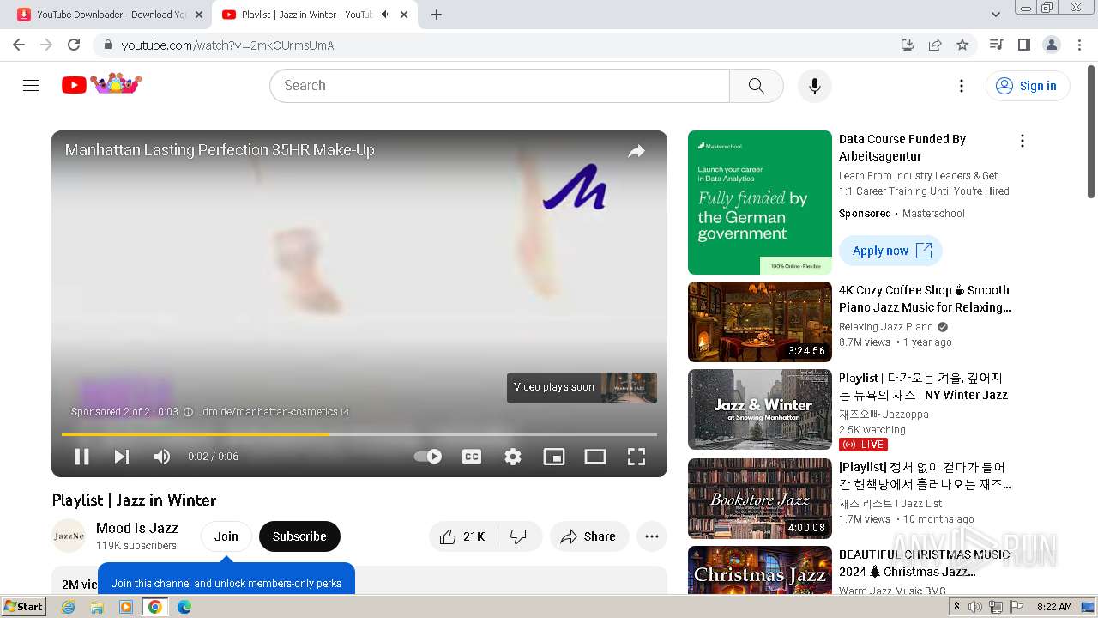Open Mood Is Jazz channel avatar
Screen dimensions: 1098x618
pyautogui.click(x=69, y=536)
